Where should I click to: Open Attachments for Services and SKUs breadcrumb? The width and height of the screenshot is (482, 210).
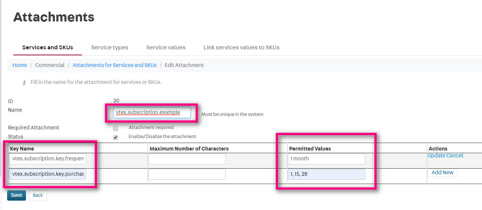tap(114, 65)
